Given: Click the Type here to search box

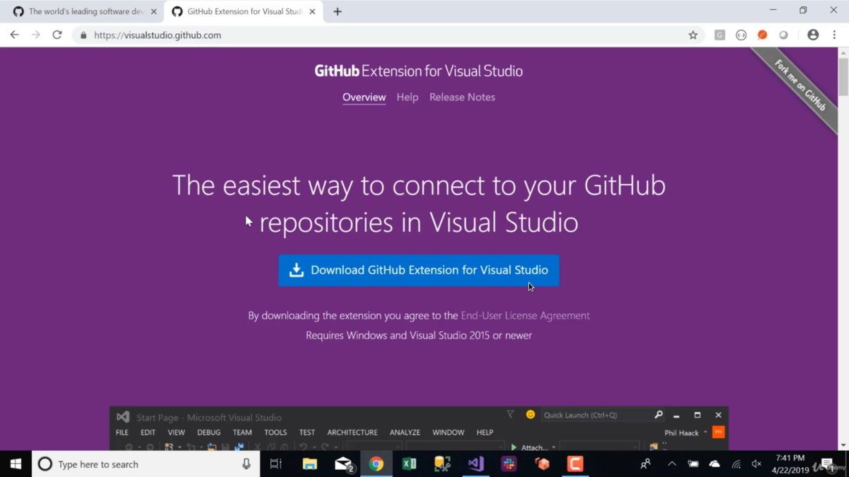Looking at the screenshot, I should pyautogui.click(x=145, y=464).
